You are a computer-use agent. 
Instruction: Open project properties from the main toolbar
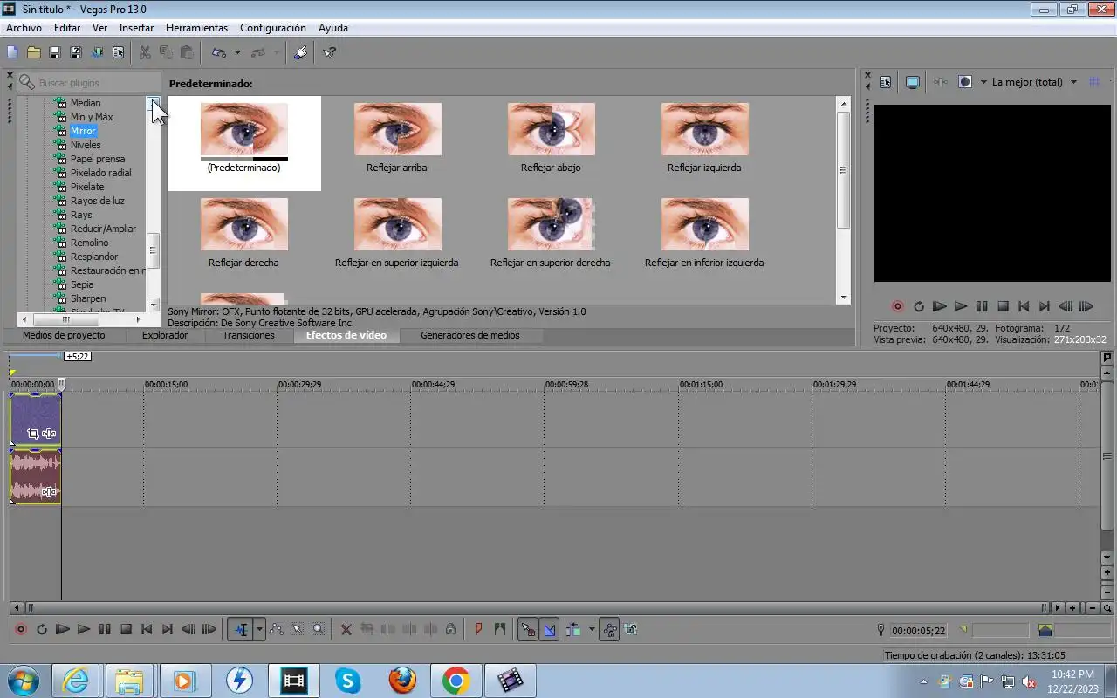pyautogui.click(x=118, y=52)
